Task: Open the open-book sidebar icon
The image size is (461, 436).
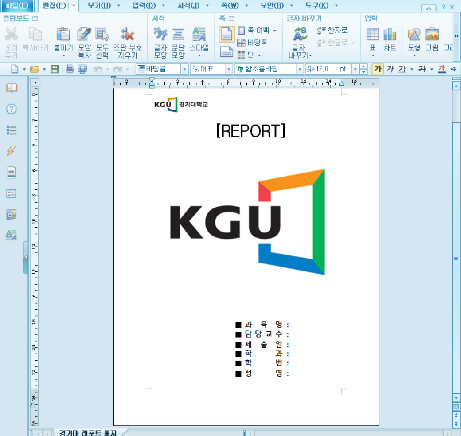Action: 12,88
